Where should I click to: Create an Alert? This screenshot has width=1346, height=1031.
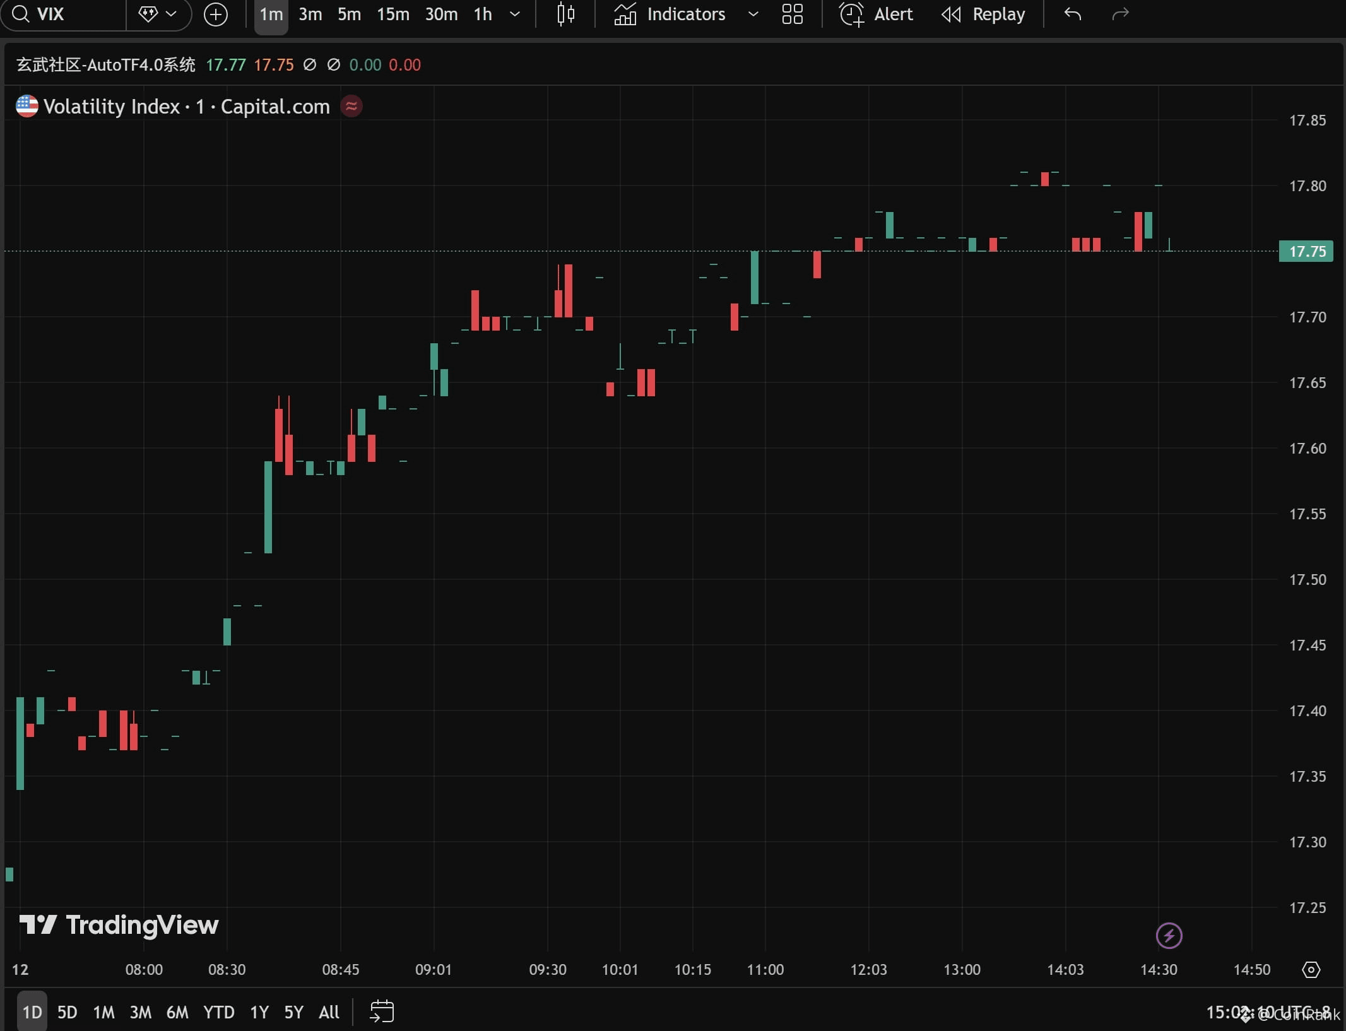click(877, 14)
